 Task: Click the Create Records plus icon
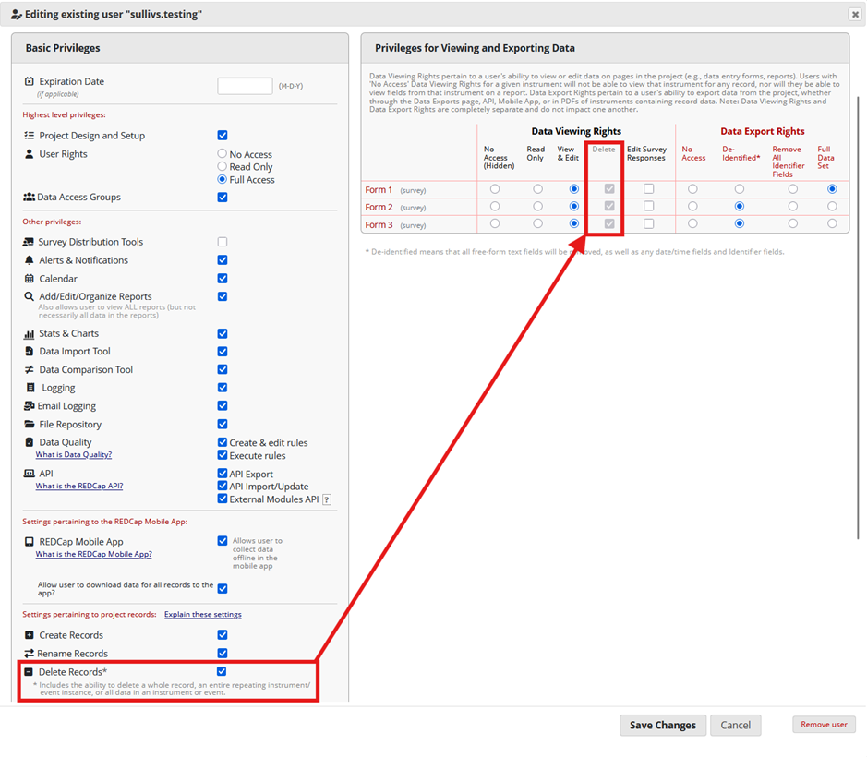pyautogui.click(x=30, y=635)
